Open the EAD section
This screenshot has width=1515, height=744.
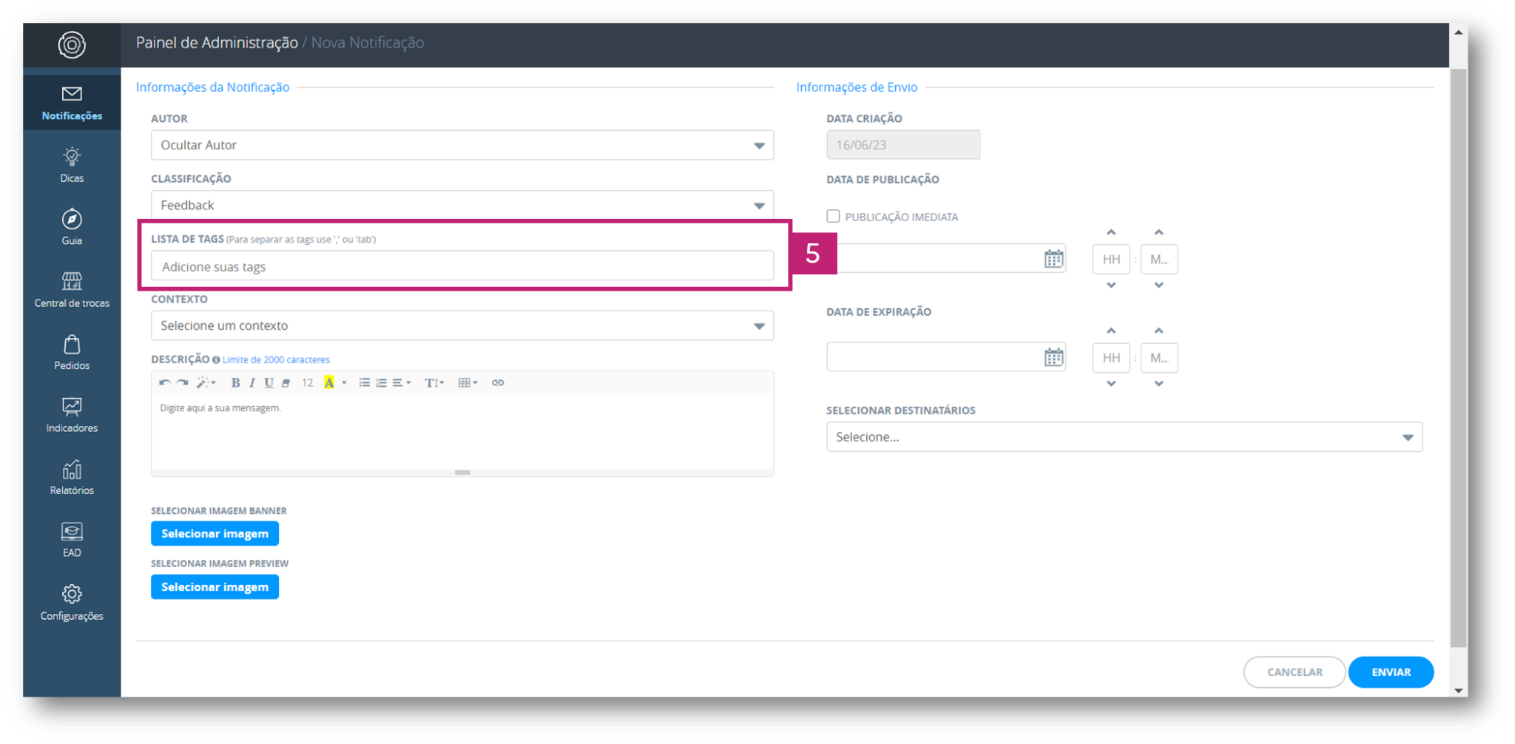[x=72, y=540]
